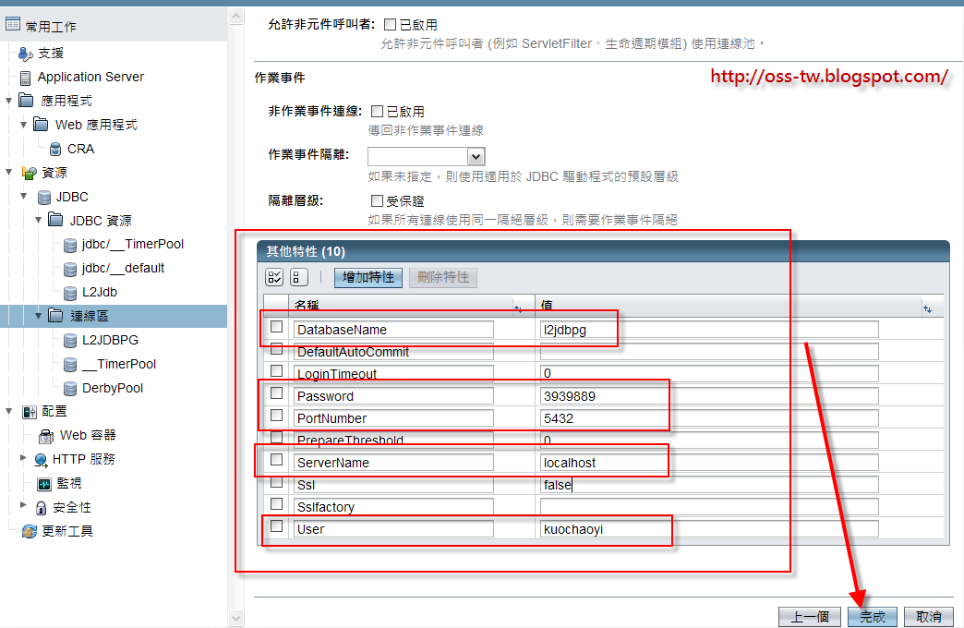The height and width of the screenshot is (628, 964).
Task: Click the select-all-rows icon in 其他特性 table
Action: (x=272, y=276)
